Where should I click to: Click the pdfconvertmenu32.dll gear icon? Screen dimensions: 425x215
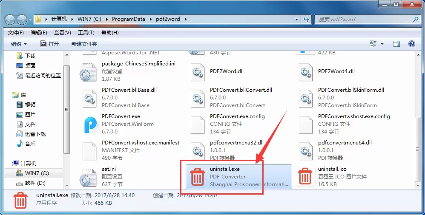point(198,151)
